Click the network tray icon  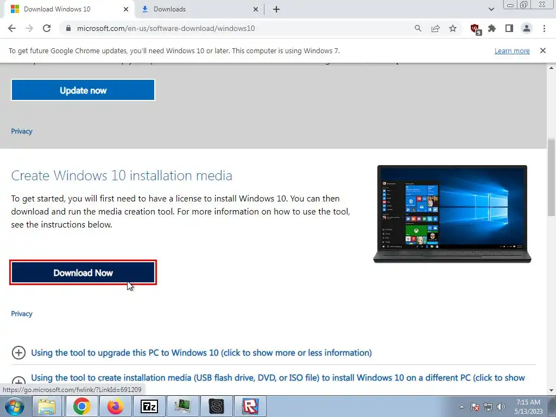pos(488,407)
